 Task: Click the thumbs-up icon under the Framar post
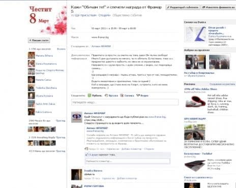(x=87, y=154)
